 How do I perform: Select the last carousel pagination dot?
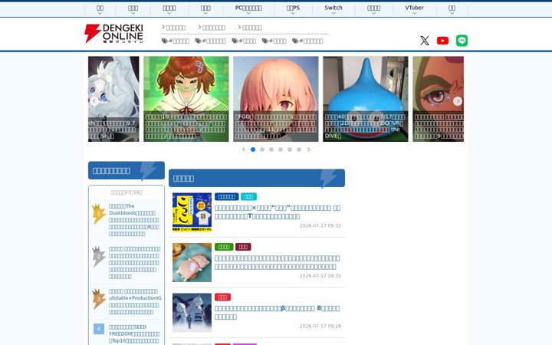click(x=299, y=149)
